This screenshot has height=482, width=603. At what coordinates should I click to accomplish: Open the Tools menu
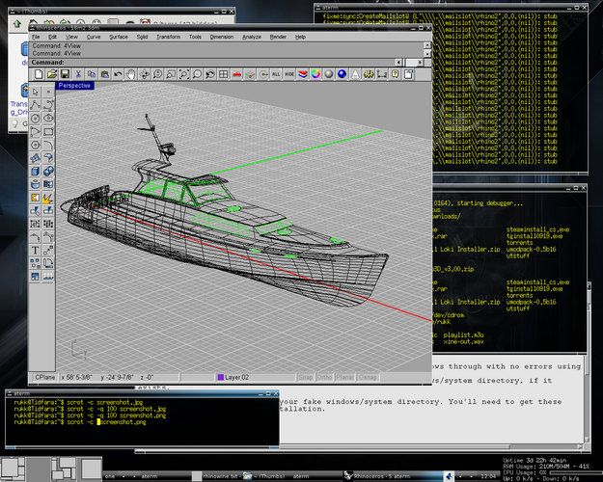(195, 37)
